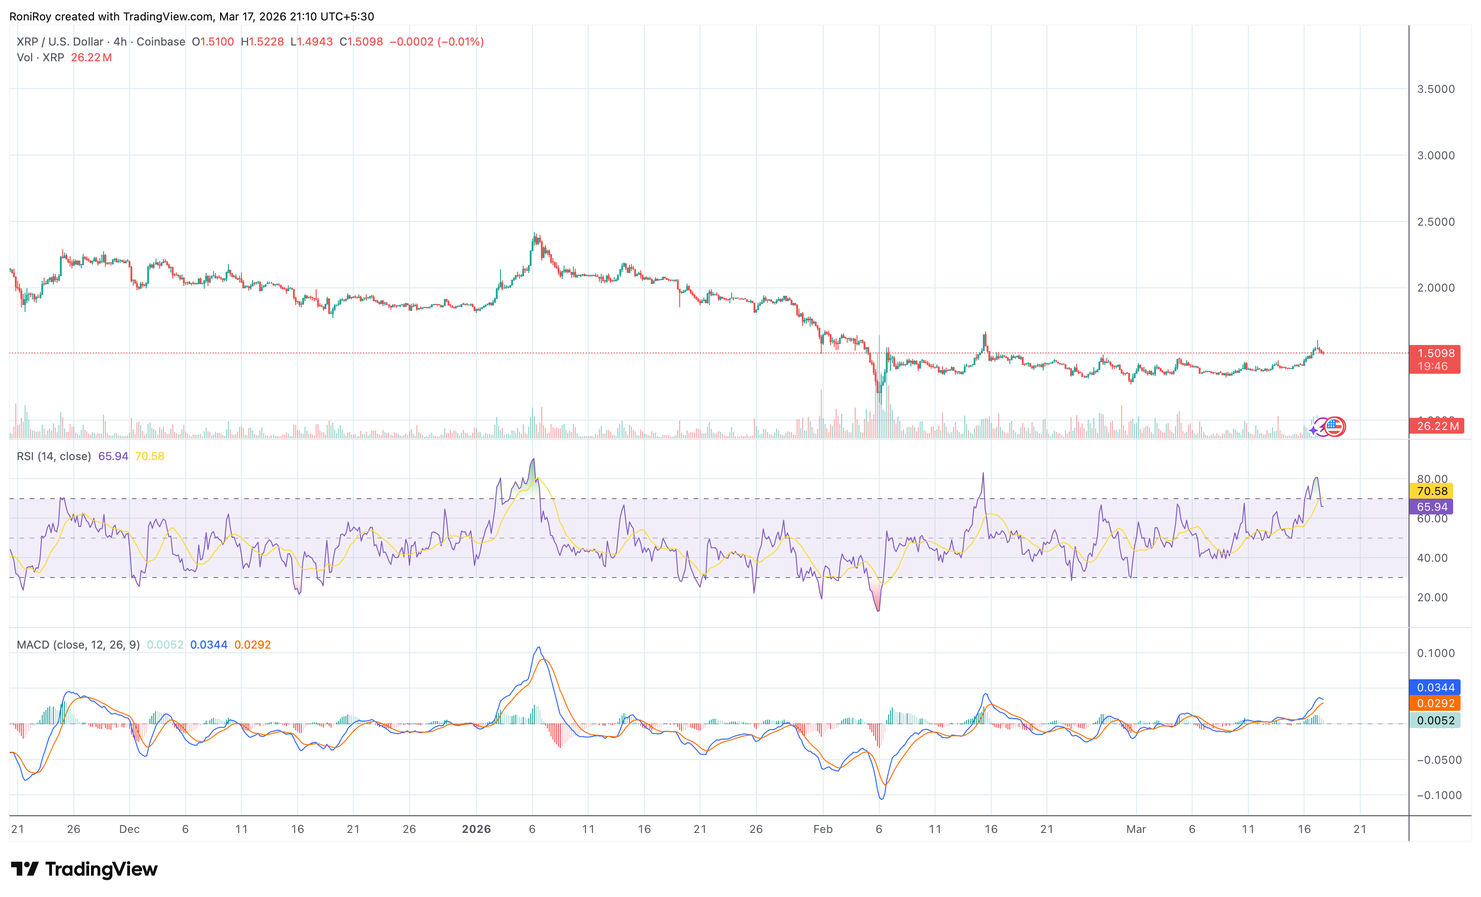Image resolution: width=1481 pixels, height=897 pixels.
Task: Click the TradingView logo at bottom left
Action: [84, 869]
